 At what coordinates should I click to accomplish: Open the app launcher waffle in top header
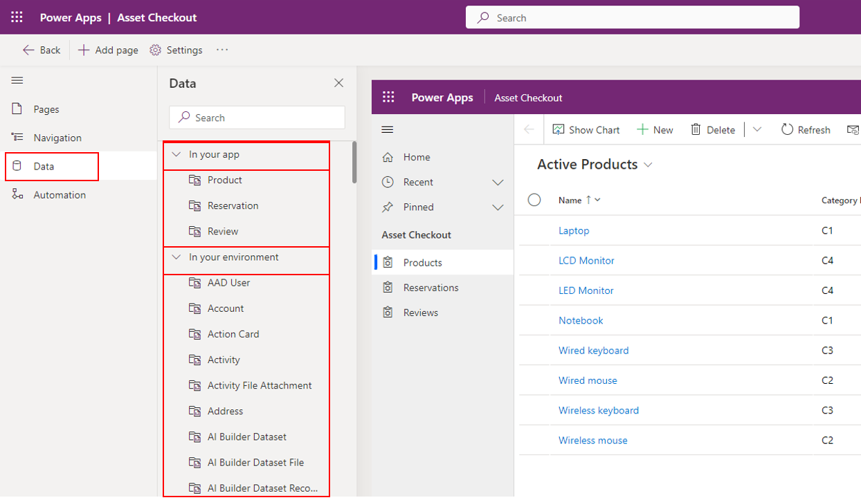click(17, 17)
